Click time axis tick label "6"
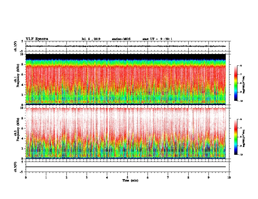This screenshot has width=258, height=199. click(x=148, y=178)
